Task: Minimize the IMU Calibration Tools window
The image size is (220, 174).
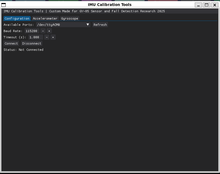Action: click(x=198, y=5)
